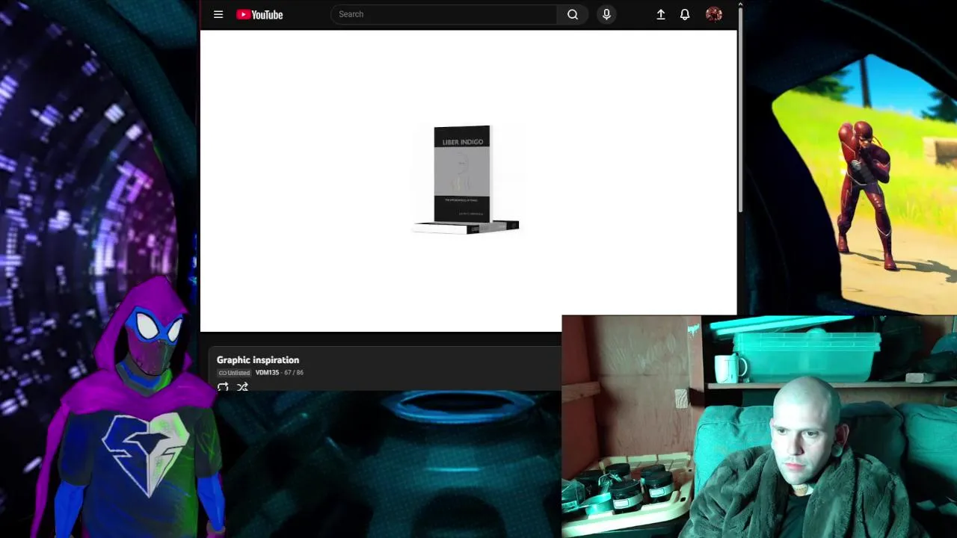
Task: Open the notifications bell
Action: (x=685, y=14)
